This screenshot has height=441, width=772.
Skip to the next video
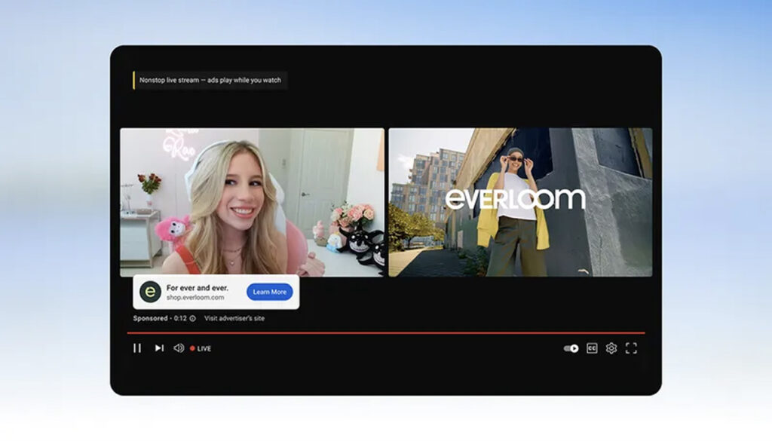click(x=159, y=348)
